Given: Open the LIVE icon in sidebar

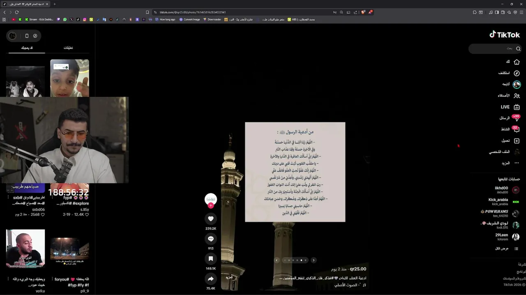Looking at the screenshot, I should click(x=517, y=107).
